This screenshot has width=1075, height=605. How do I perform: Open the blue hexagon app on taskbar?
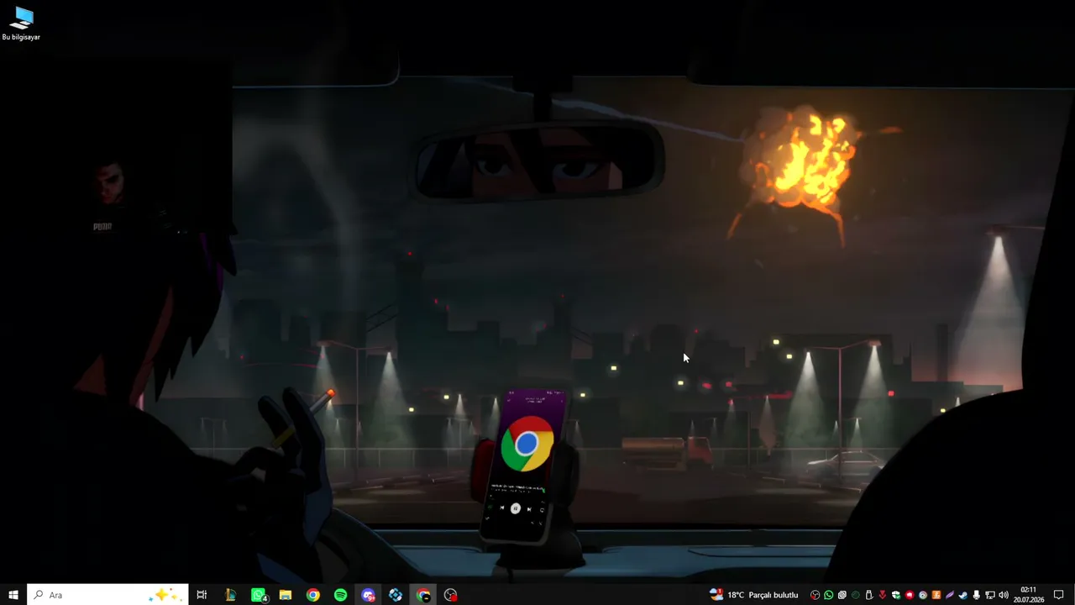click(396, 595)
